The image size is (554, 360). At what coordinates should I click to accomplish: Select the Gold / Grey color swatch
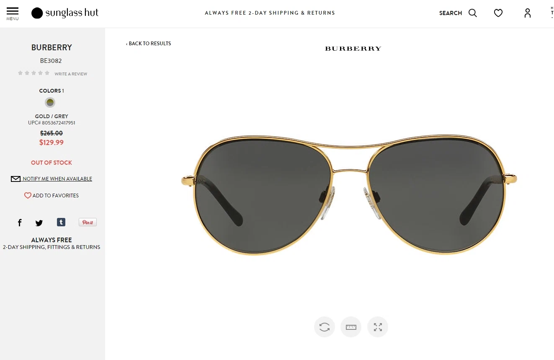[x=50, y=103]
